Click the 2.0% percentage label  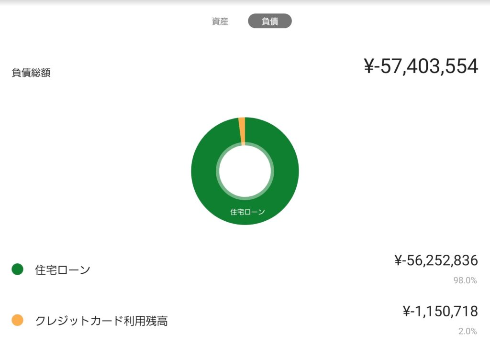pos(467,331)
